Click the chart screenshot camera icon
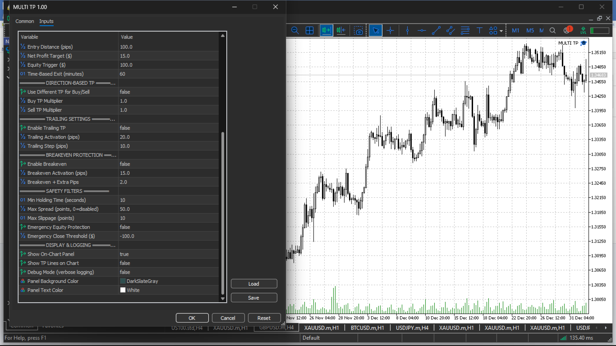 tap(359, 31)
